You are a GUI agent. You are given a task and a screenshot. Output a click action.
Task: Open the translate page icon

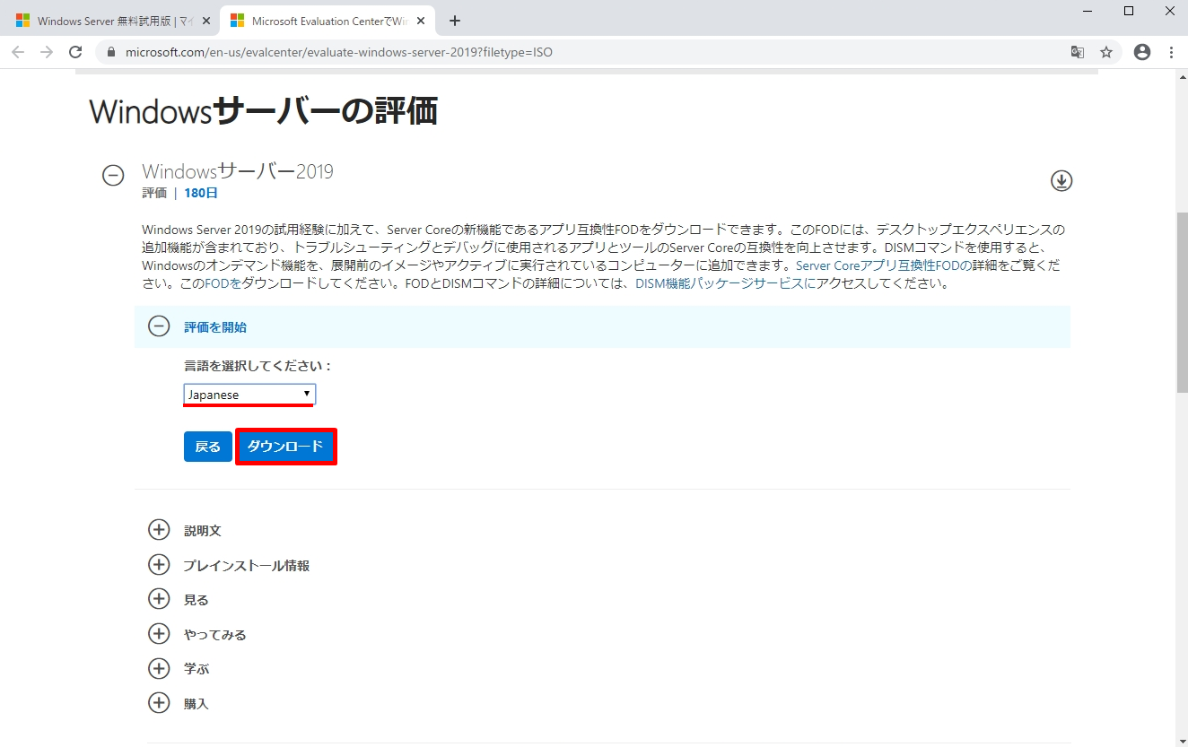(1078, 52)
